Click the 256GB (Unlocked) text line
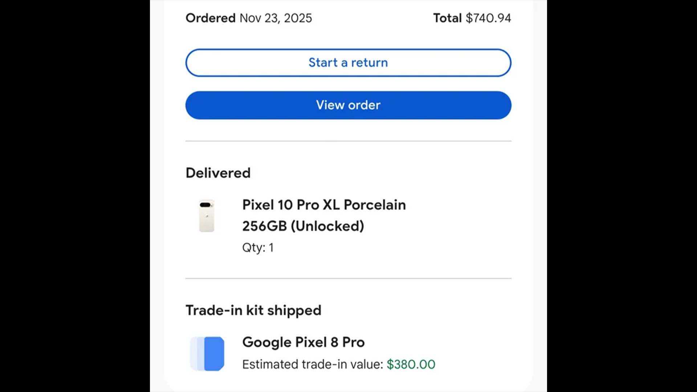 pyautogui.click(x=303, y=226)
